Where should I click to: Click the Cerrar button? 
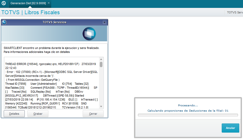click(93, 114)
